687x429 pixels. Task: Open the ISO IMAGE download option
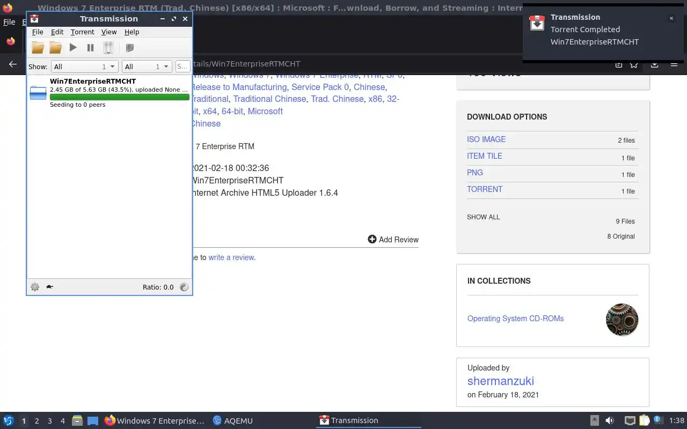tap(486, 139)
